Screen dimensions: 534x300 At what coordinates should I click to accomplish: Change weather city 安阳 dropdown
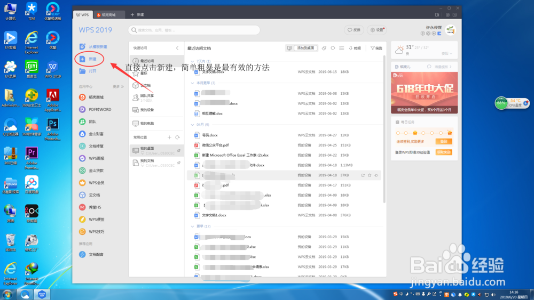tap(447, 53)
